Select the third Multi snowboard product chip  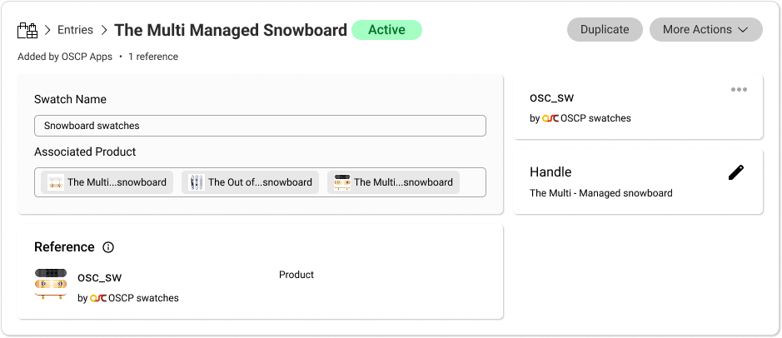click(393, 182)
